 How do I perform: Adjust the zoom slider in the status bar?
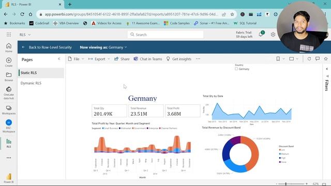click(x=286, y=184)
